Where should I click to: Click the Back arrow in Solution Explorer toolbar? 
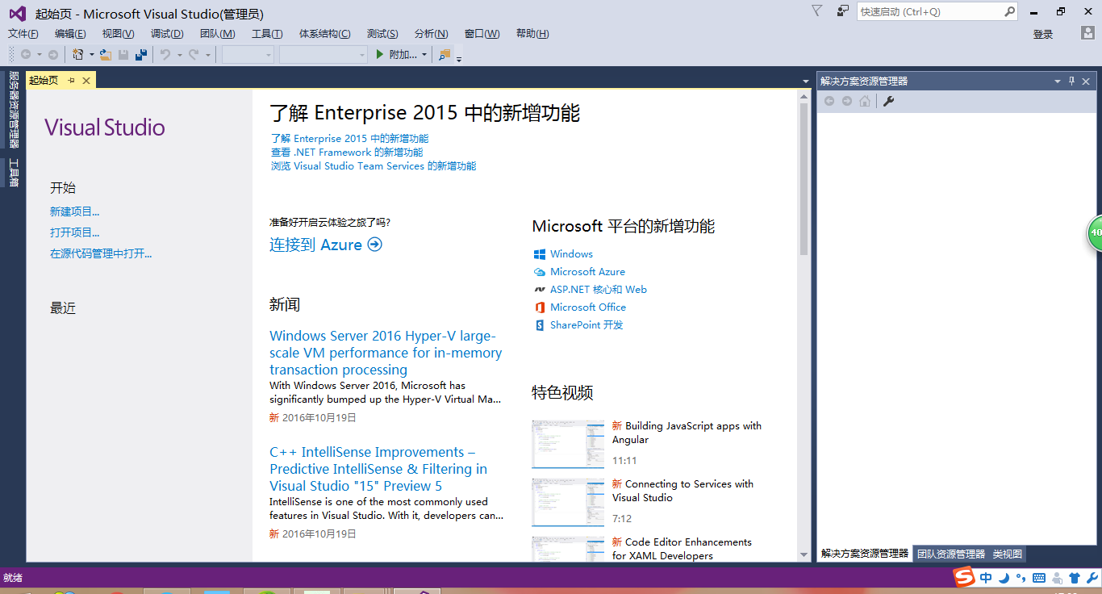pyautogui.click(x=829, y=101)
